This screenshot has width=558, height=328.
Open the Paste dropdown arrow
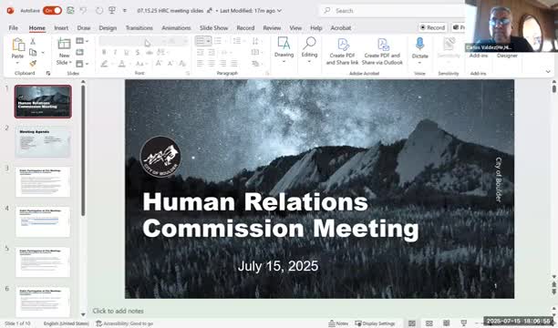[17, 64]
